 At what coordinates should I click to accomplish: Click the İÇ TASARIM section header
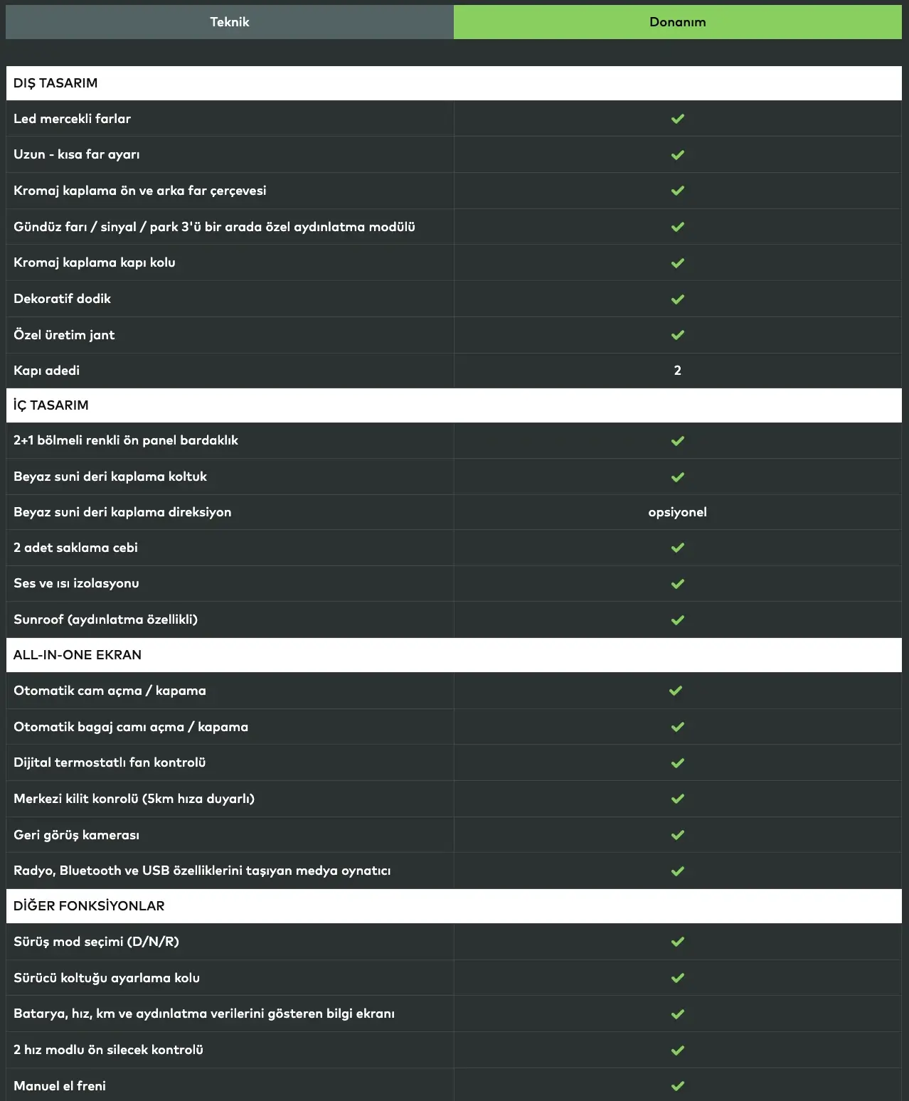click(51, 405)
